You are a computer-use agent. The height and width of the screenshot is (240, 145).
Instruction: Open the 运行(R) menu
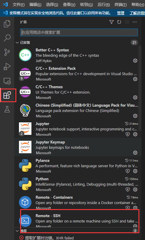[103, 4]
